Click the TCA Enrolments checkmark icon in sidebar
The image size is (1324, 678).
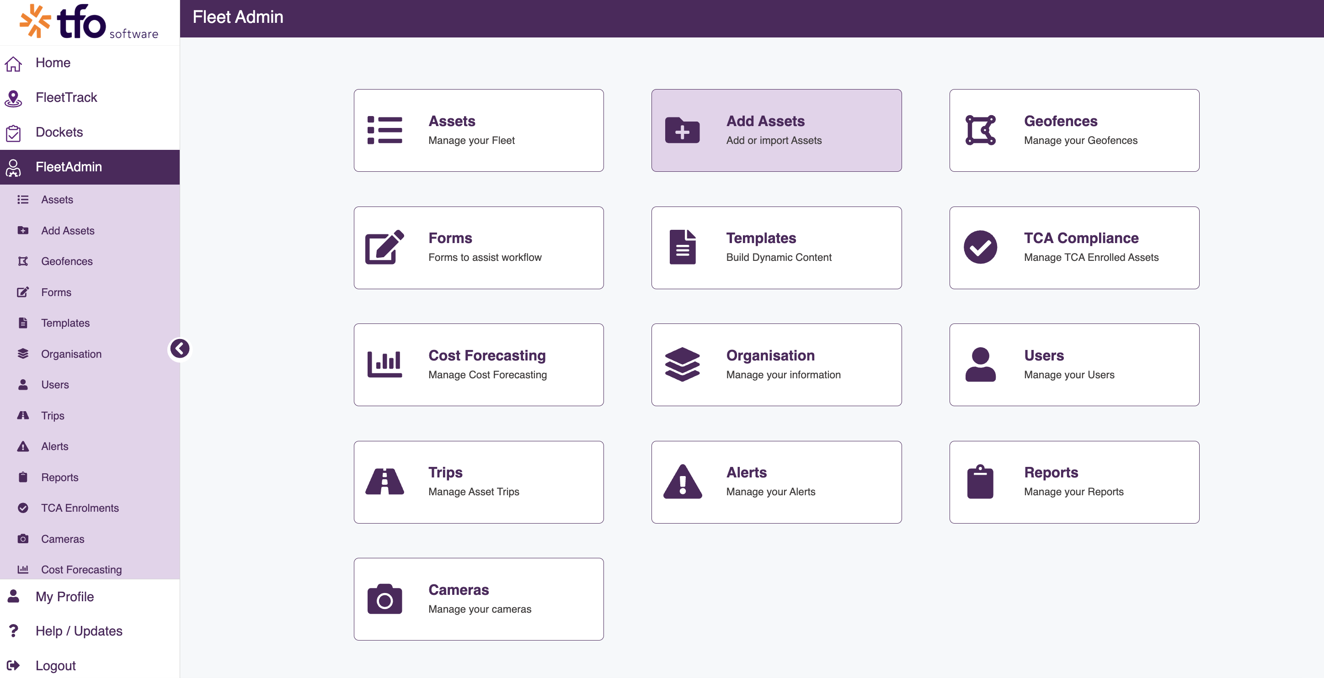[x=23, y=508]
